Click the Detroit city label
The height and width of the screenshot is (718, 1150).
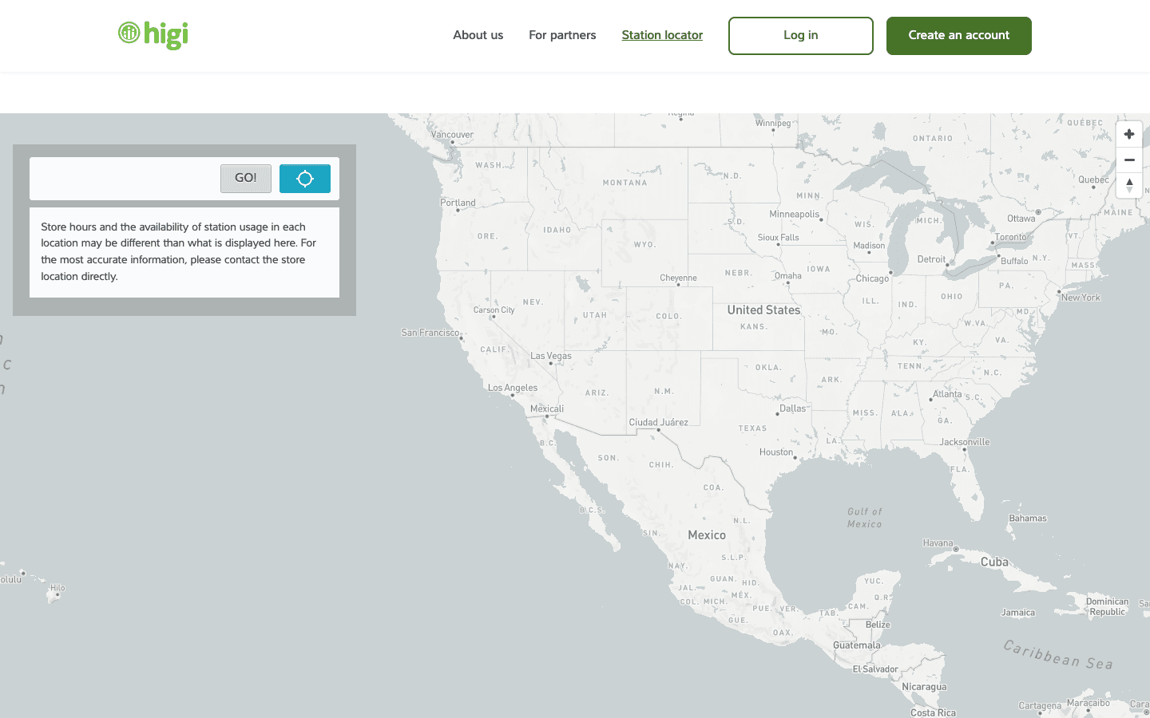click(x=931, y=259)
